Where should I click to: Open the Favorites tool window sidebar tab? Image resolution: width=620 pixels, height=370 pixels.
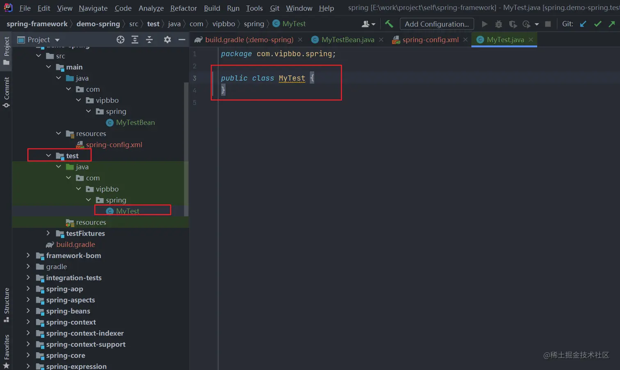coord(6,351)
